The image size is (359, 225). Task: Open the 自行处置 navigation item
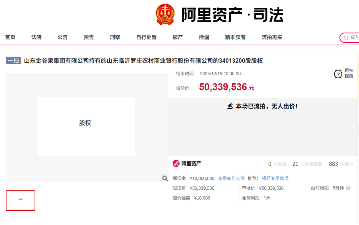pyautogui.click(x=146, y=37)
